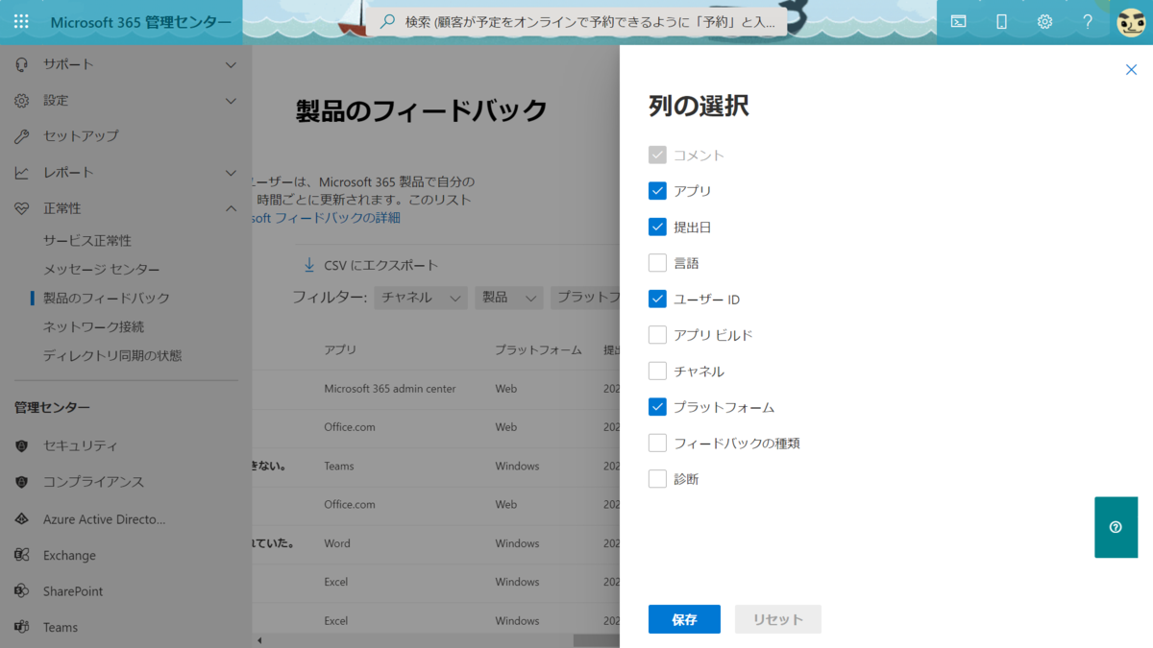This screenshot has height=648, width=1153.
Task: Click the Support headset icon
Action: click(x=21, y=64)
